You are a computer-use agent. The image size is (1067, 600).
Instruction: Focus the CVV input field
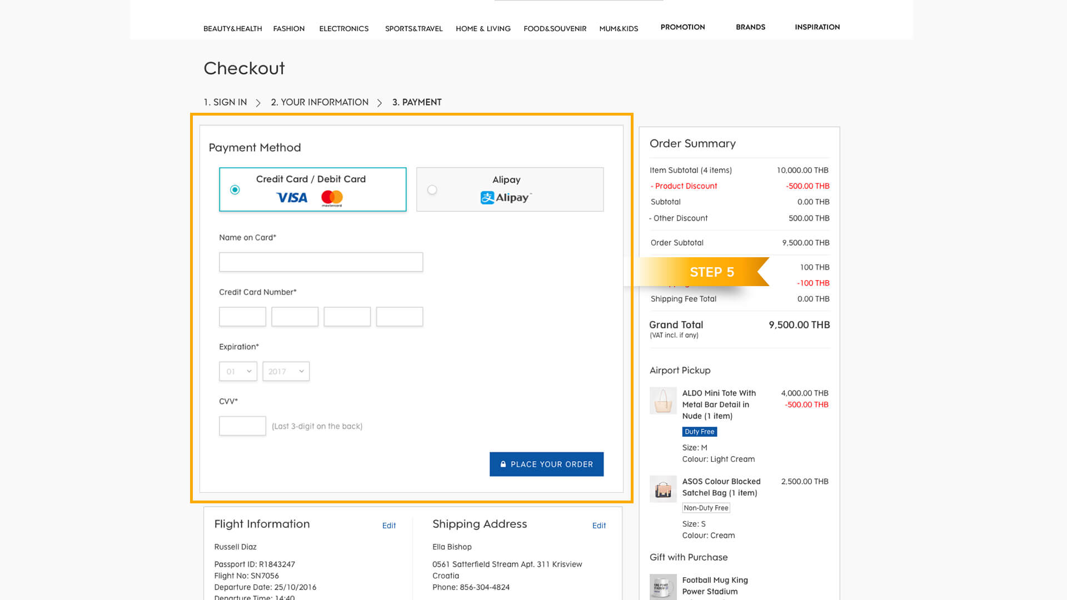[242, 426]
